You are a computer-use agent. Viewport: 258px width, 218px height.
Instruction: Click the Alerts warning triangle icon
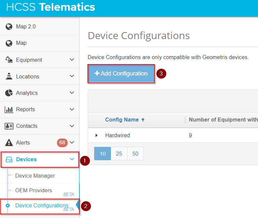(x=9, y=143)
